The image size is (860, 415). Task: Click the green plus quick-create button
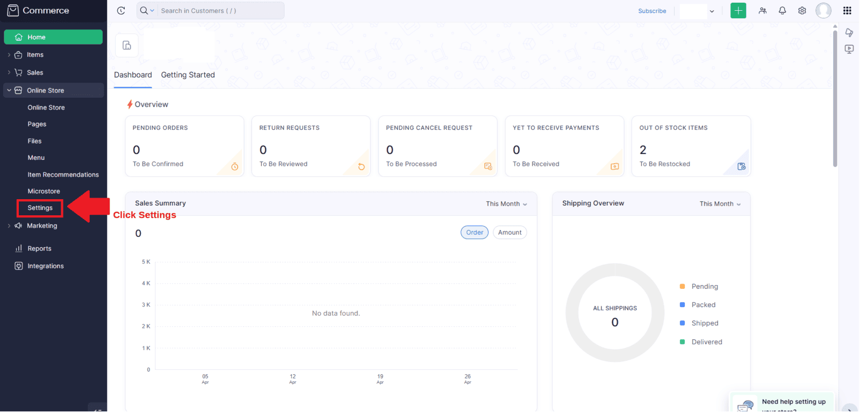[x=738, y=11]
